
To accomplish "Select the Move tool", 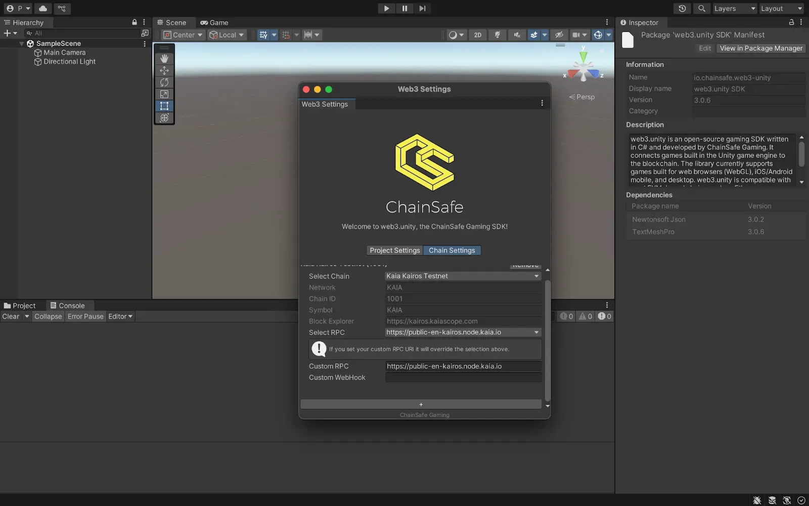I will pyautogui.click(x=164, y=70).
